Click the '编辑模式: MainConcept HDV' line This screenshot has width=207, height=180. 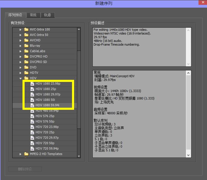pyautogui.click(x=114, y=76)
